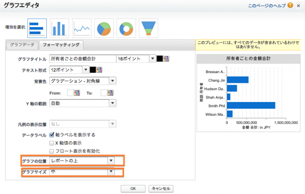Enable X 軸値の表示 checkbox
Viewport: 305px width, 194px height.
click(51, 143)
